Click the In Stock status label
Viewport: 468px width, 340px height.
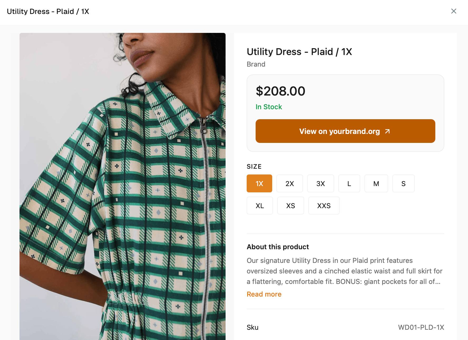[269, 107]
